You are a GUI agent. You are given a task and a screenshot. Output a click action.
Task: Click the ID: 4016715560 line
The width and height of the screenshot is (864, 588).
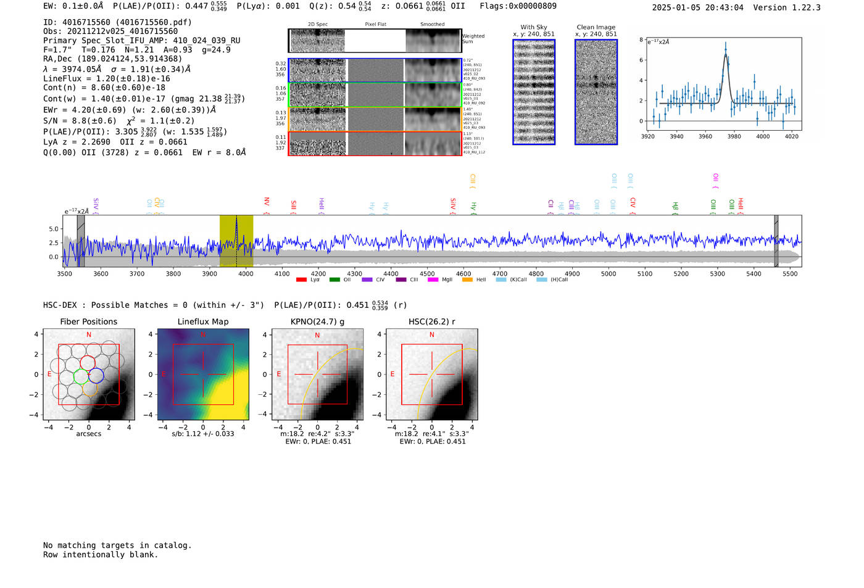tap(117, 22)
